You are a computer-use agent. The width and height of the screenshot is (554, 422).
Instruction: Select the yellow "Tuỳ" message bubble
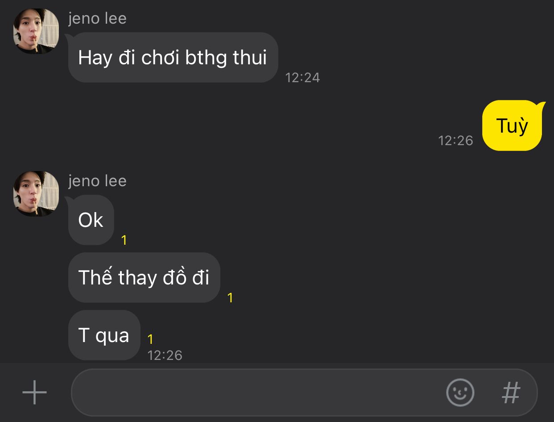coord(512,125)
